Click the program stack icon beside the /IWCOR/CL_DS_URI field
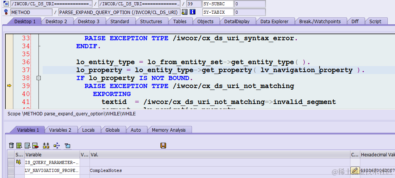The height and width of the screenshot is (178, 395). point(6,4)
